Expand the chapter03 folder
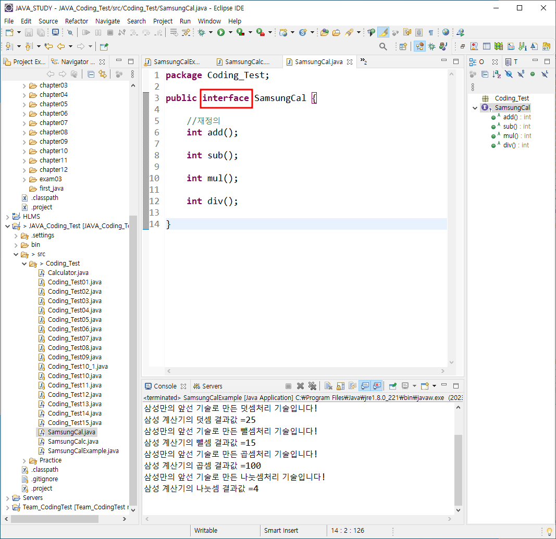The height and width of the screenshot is (539, 556). click(24, 86)
